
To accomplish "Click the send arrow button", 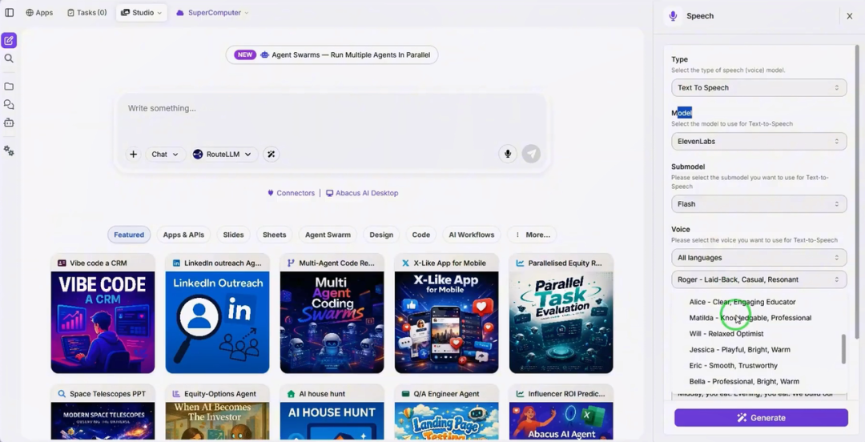I will point(531,154).
